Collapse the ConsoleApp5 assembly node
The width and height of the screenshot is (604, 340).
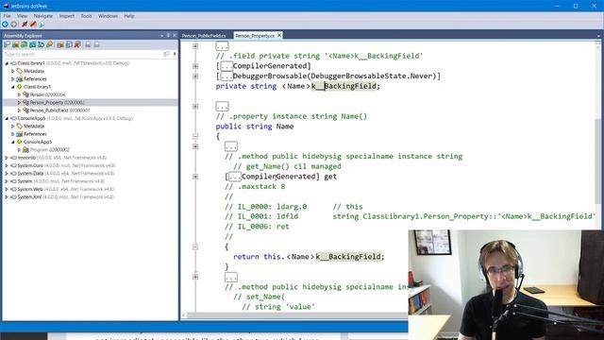pos(7,118)
